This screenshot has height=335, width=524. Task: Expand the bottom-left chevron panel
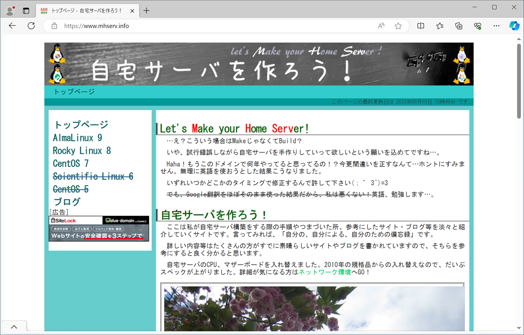(14, 326)
